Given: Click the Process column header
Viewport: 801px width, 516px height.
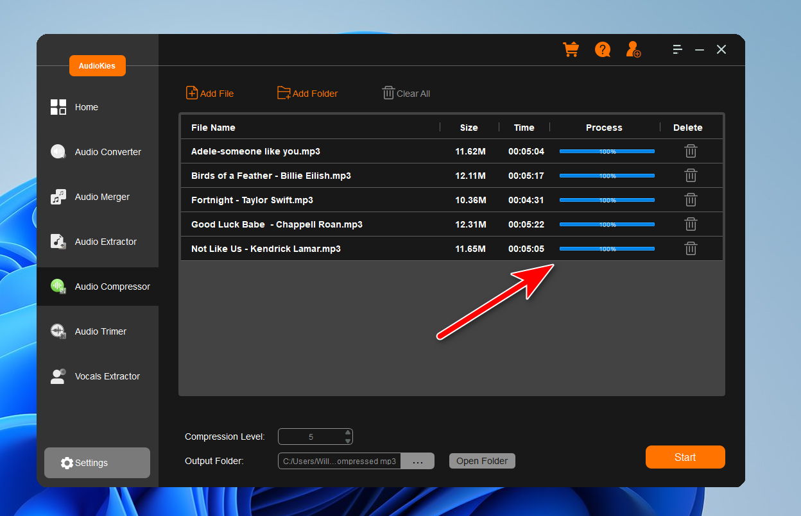Looking at the screenshot, I should point(604,128).
